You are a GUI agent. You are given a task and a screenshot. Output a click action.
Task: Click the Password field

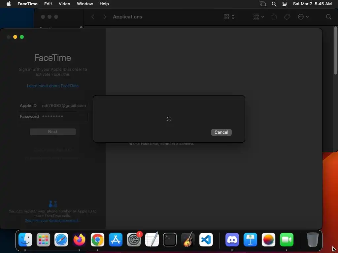point(64,116)
